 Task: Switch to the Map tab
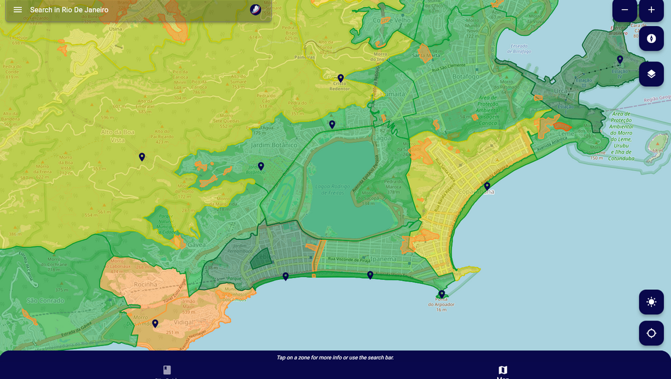pyautogui.click(x=503, y=371)
